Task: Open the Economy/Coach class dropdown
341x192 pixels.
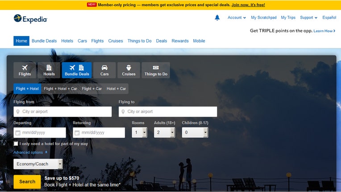Action: 38,164
